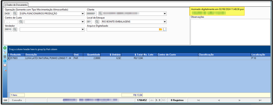Viewport: 273px width, 105px height.
Task: Go to previous record navigation button
Action: coord(219,100)
